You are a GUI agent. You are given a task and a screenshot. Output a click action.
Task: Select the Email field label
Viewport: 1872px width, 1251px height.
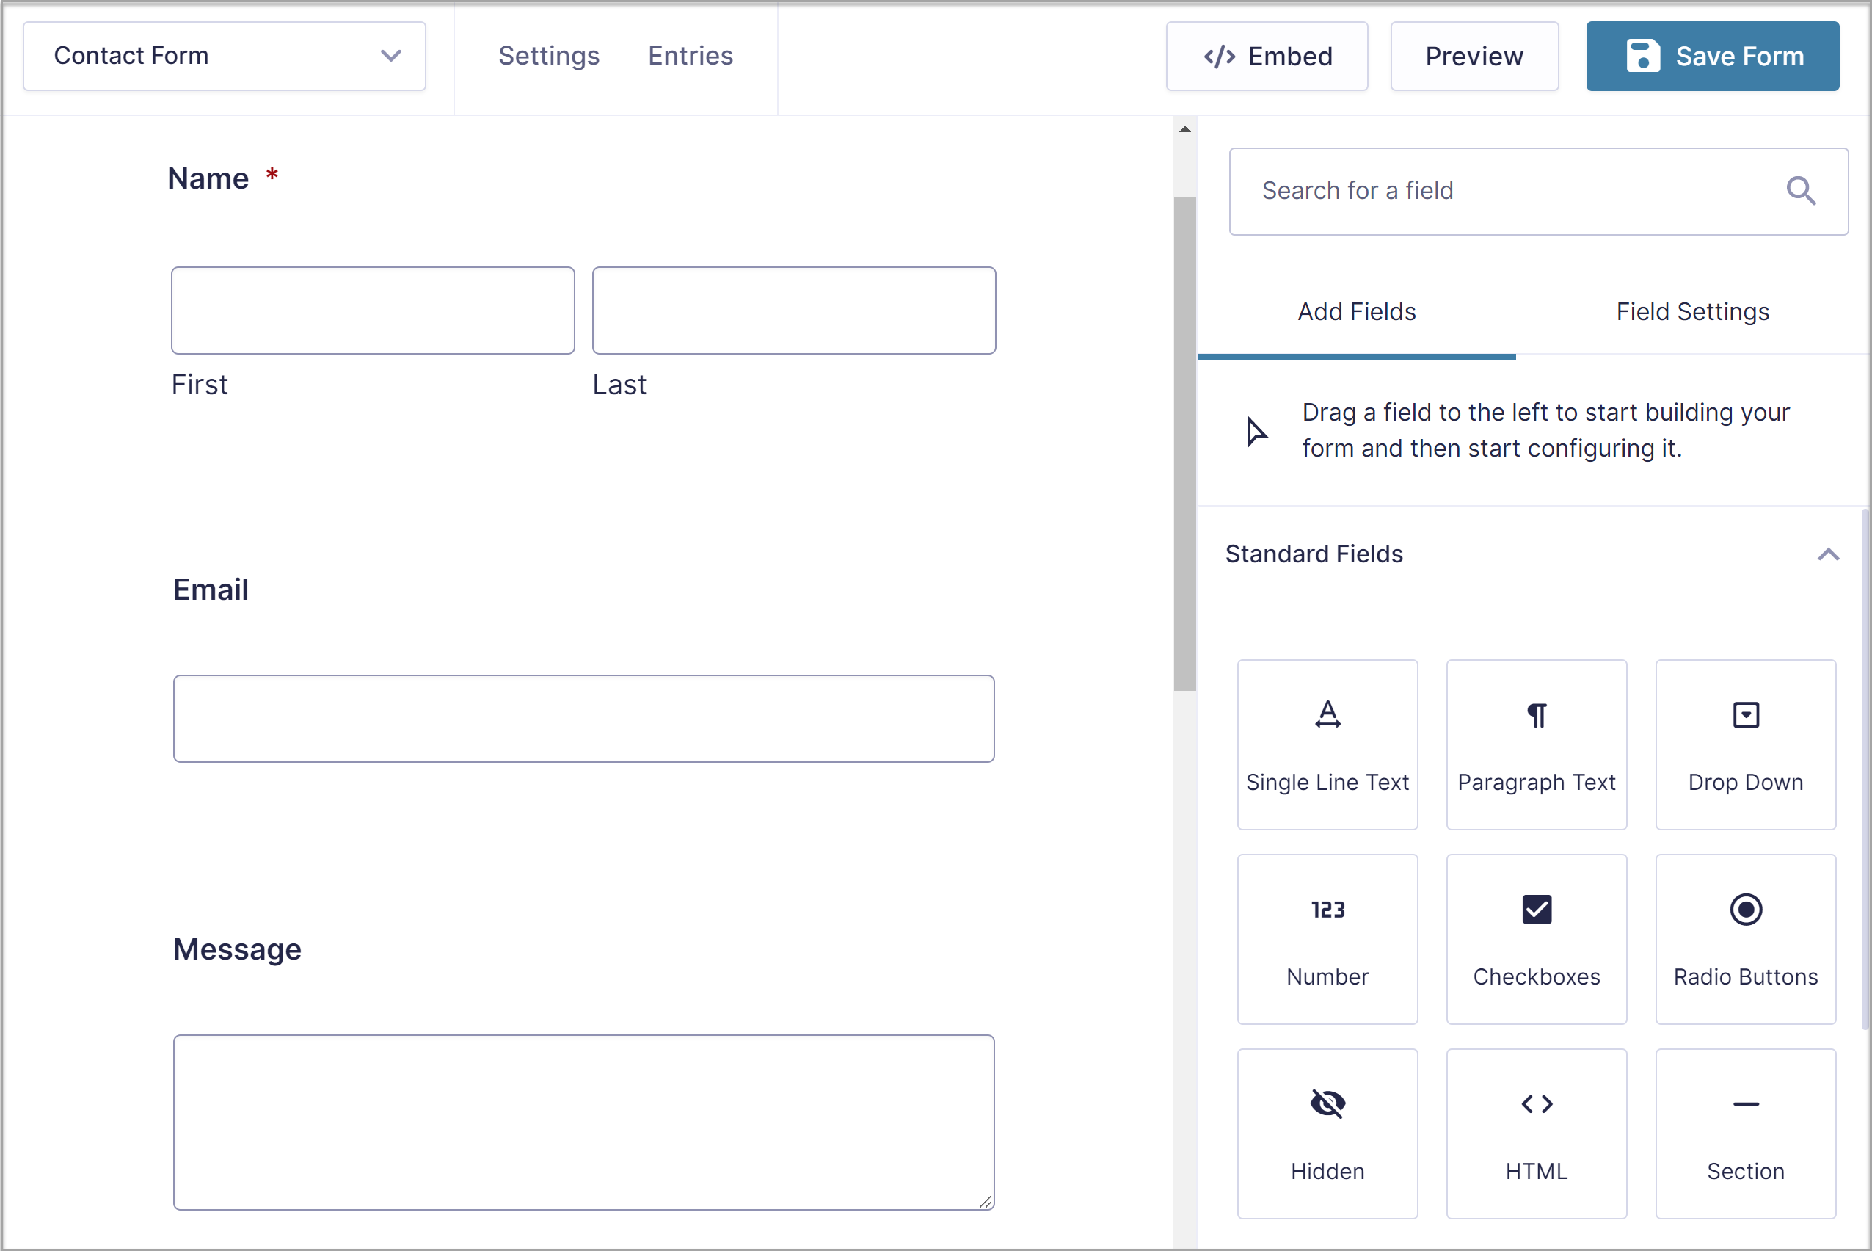point(211,590)
